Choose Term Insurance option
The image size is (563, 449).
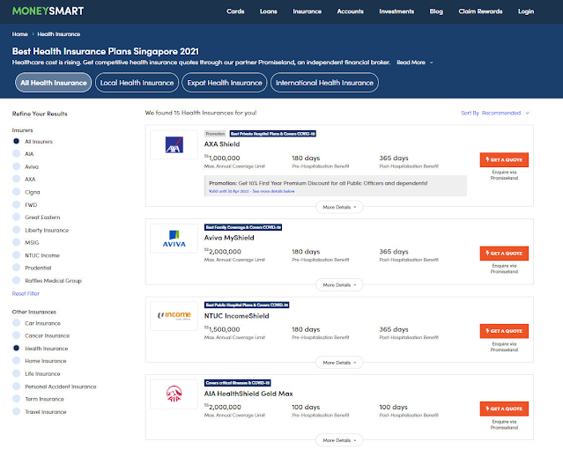coord(16,399)
